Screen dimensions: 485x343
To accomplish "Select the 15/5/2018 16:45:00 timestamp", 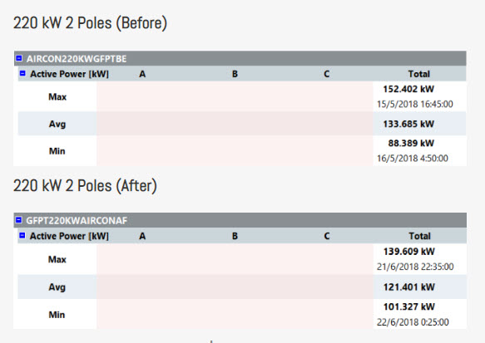I will coord(415,104).
